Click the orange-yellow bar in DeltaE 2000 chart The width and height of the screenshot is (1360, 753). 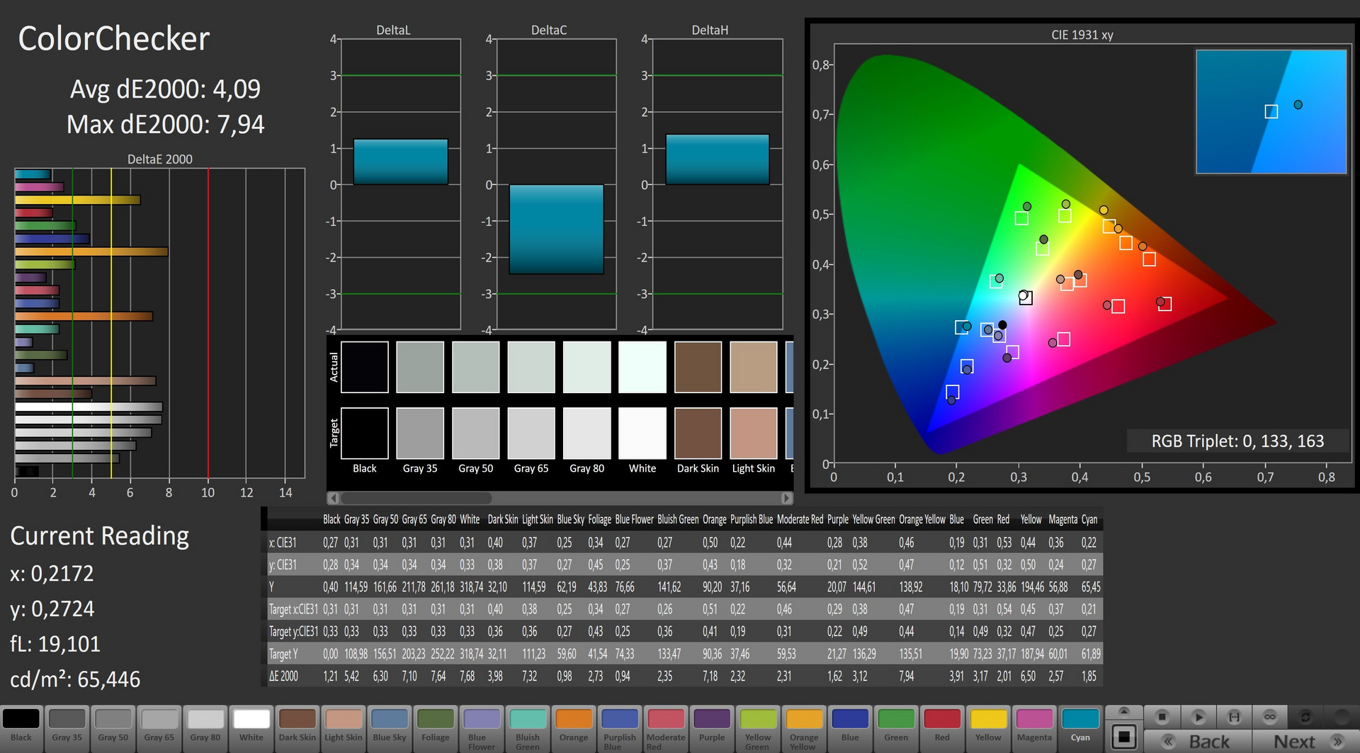(x=91, y=251)
